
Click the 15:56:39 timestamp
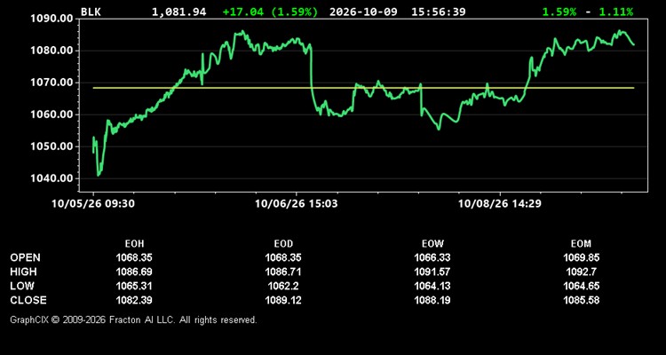439,12
